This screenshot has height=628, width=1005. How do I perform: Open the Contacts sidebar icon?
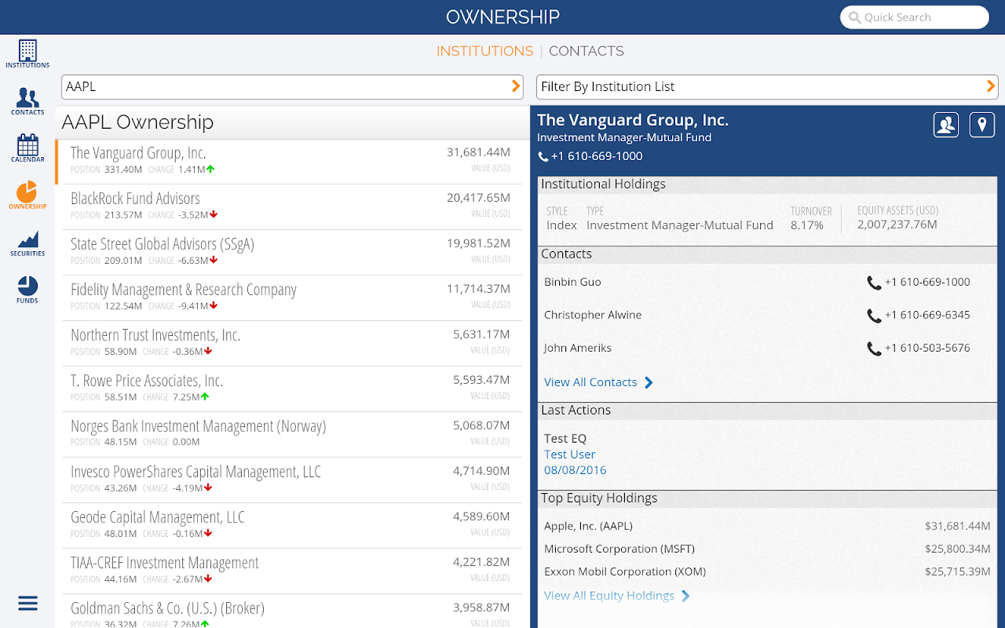pos(27,101)
